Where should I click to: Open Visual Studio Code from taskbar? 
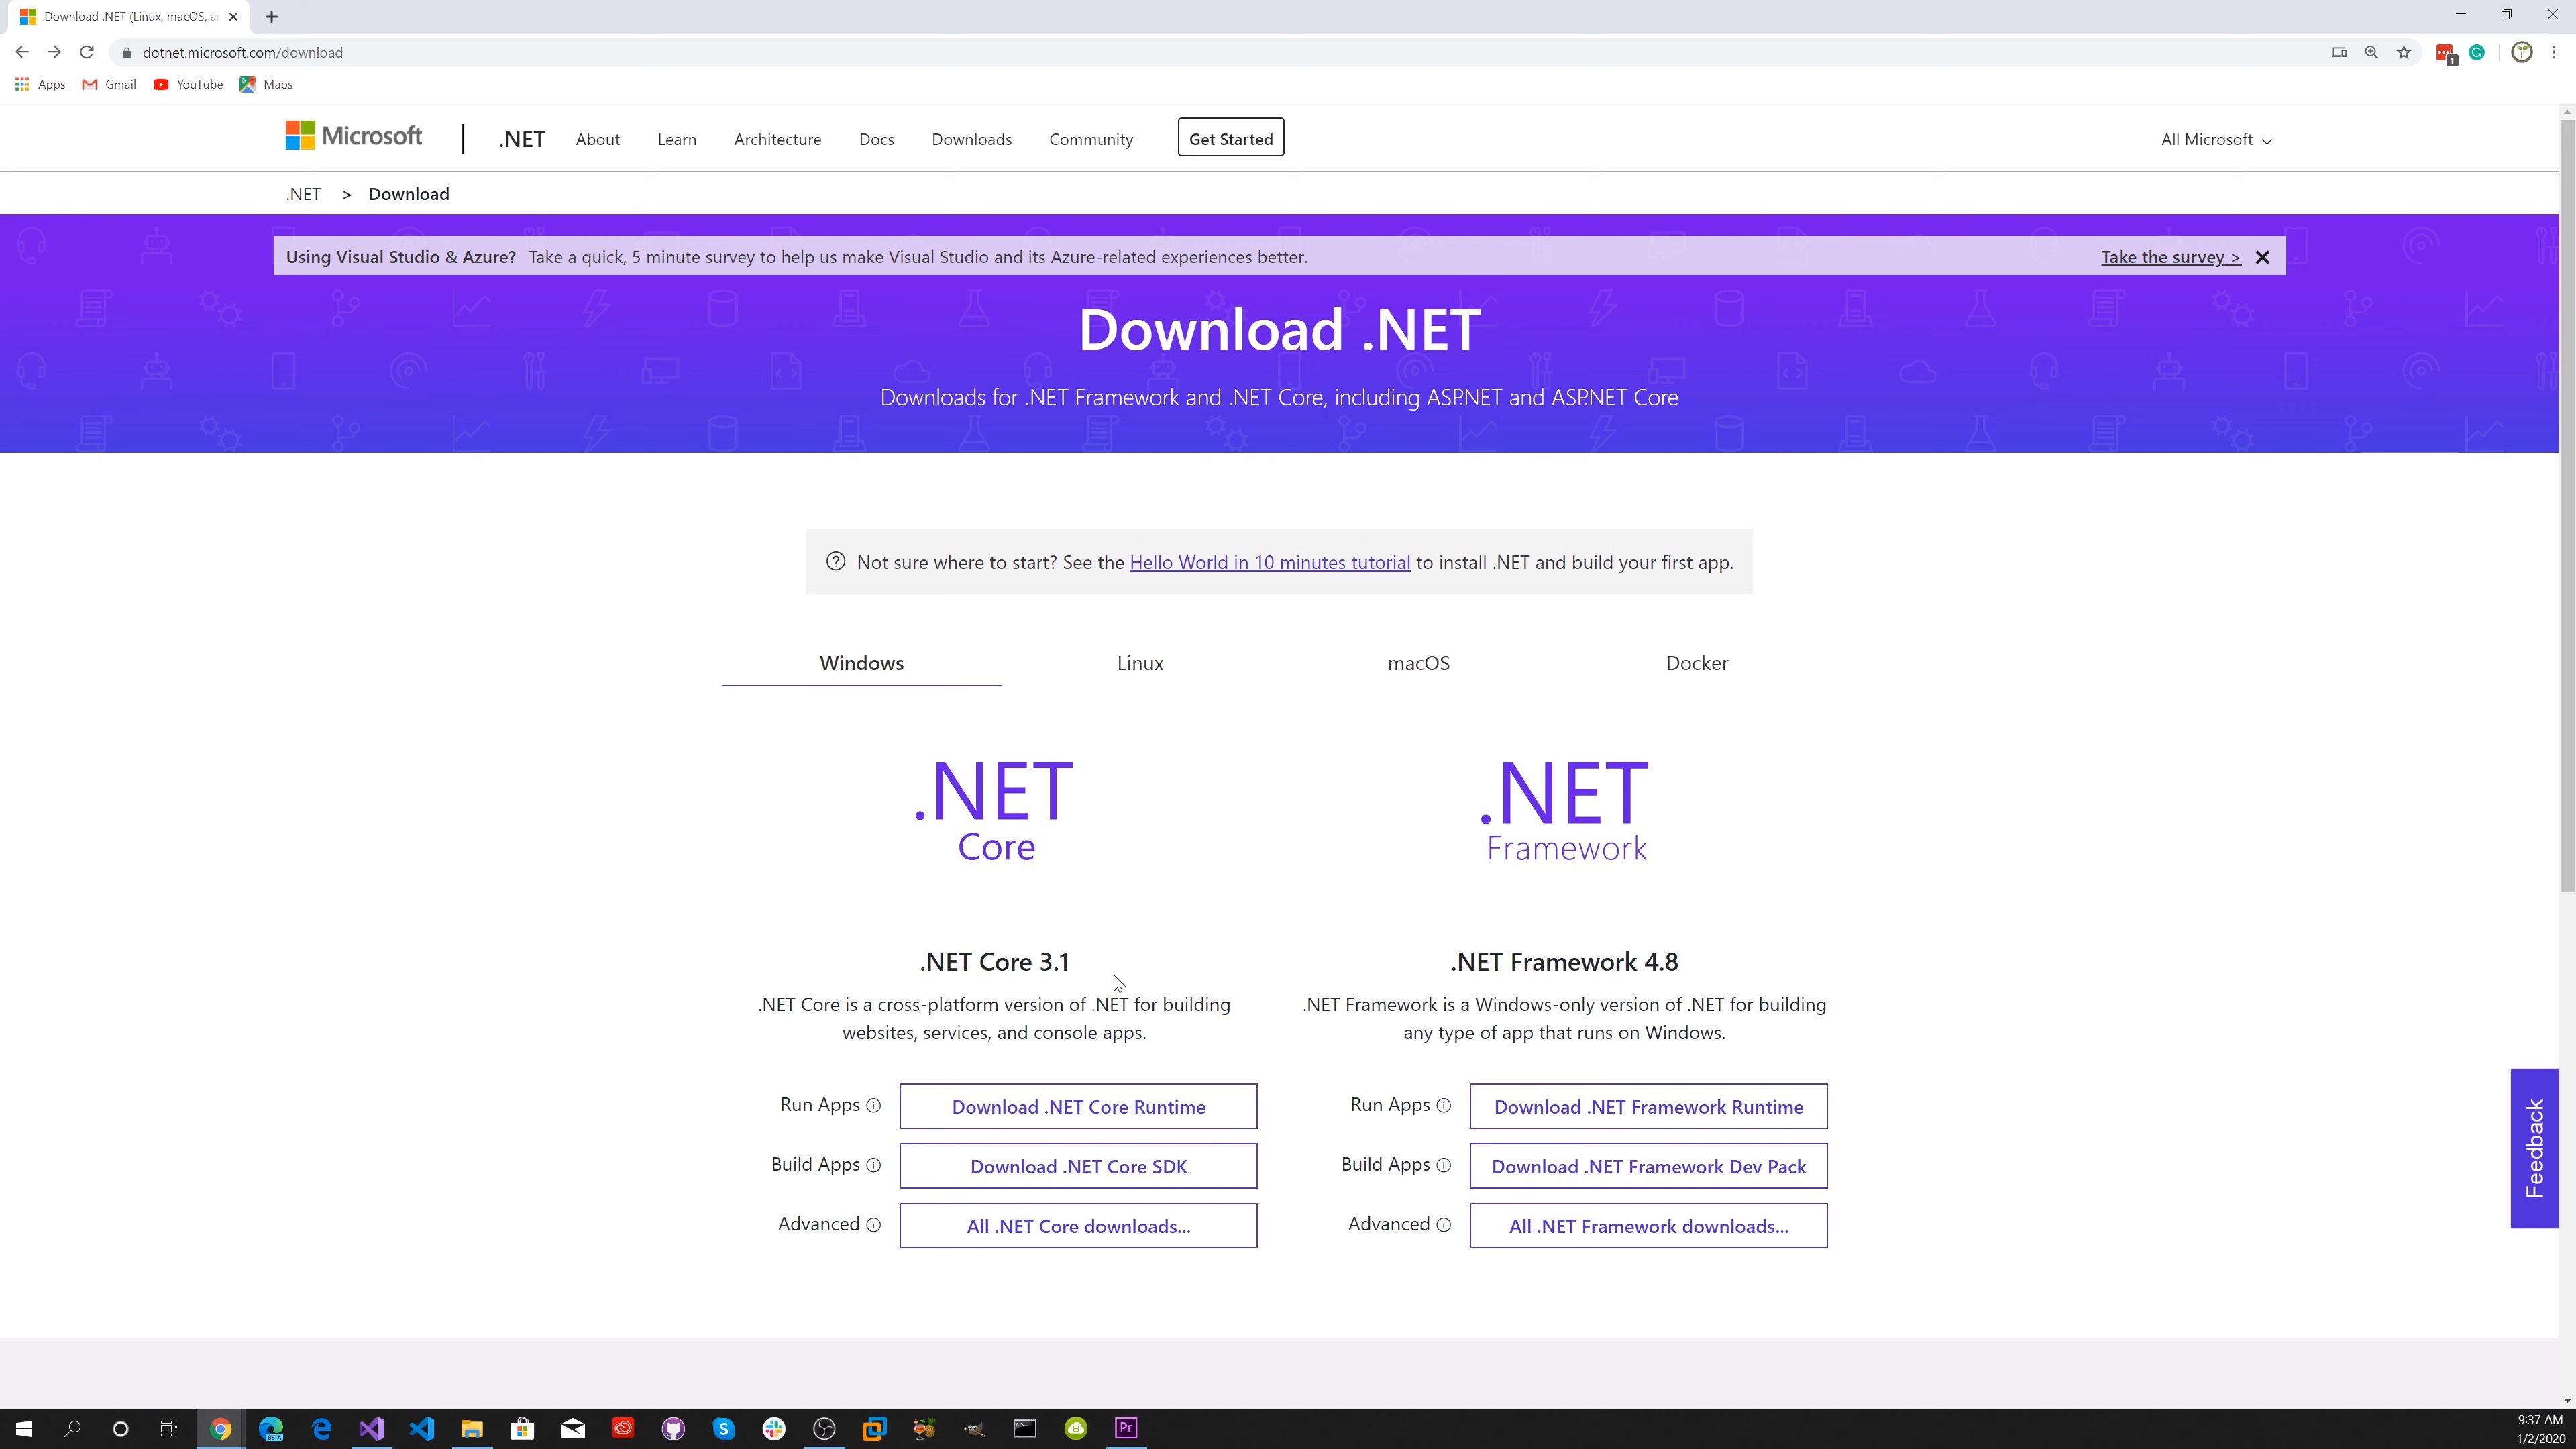tap(422, 1428)
